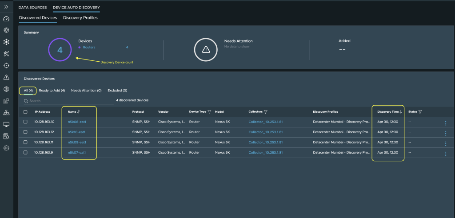Open the globe icon in sidebar

click(6, 89)
